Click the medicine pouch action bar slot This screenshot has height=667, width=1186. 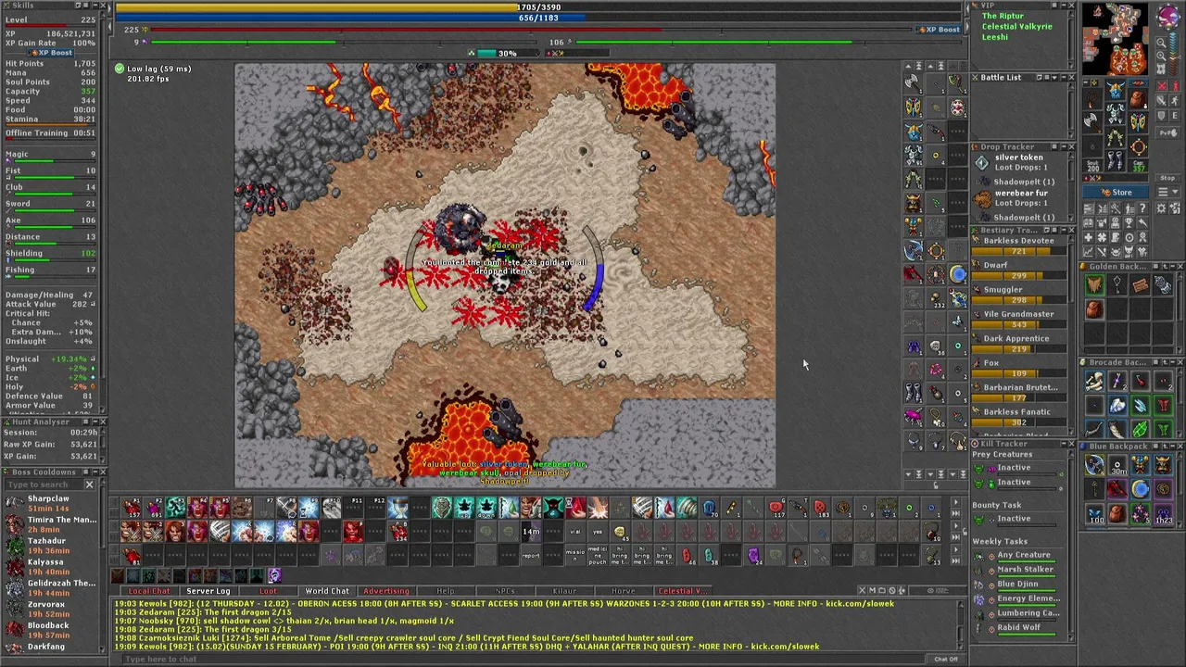click(598, 555)
